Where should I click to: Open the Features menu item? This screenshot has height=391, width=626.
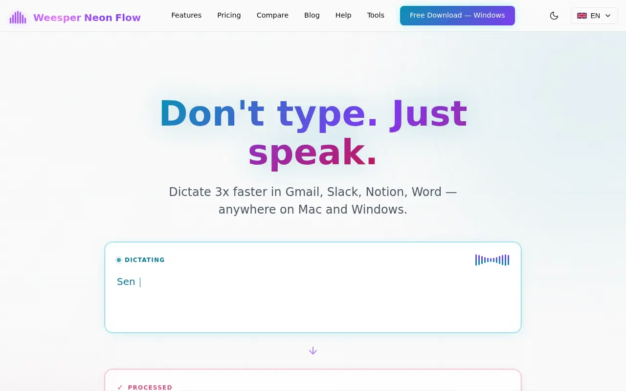186,15
